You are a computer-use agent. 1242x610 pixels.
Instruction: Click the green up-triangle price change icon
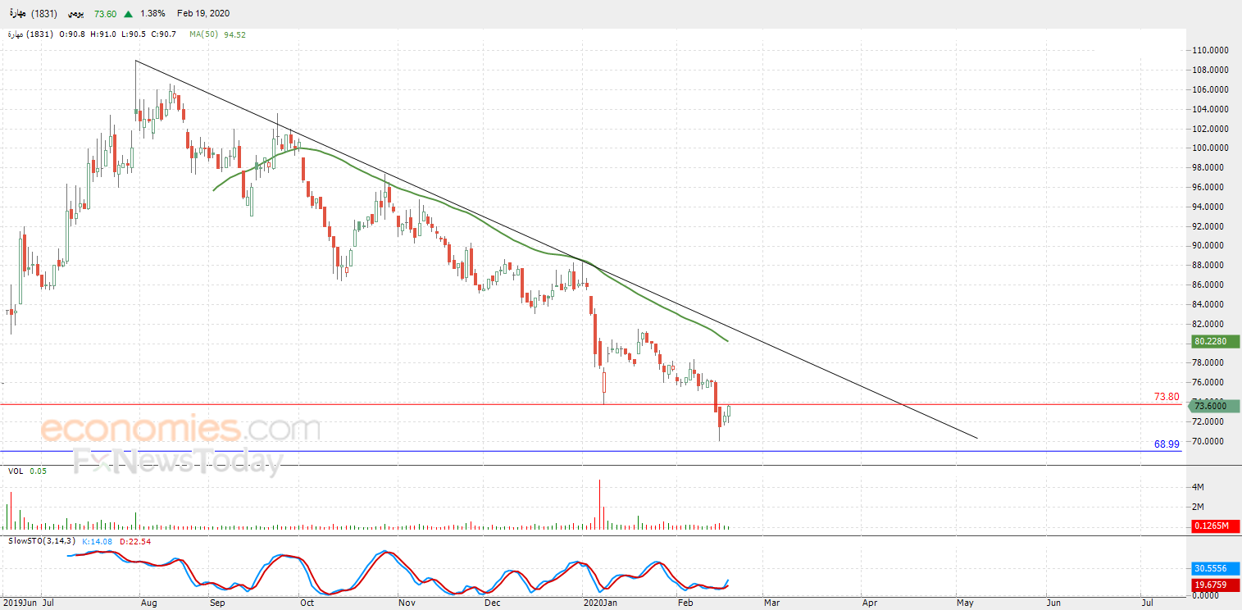click(x=129, y=14)
